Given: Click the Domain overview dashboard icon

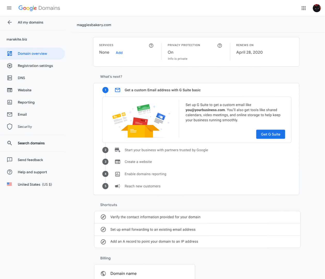Looking at the screenshot, I should [x=10, y=53].
